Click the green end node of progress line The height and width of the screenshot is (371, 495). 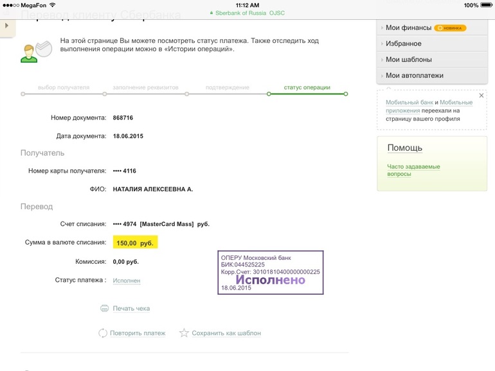point(346,94)
